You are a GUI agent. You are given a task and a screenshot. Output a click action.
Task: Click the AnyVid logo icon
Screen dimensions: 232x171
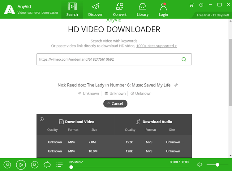click(x=10, y=10)
